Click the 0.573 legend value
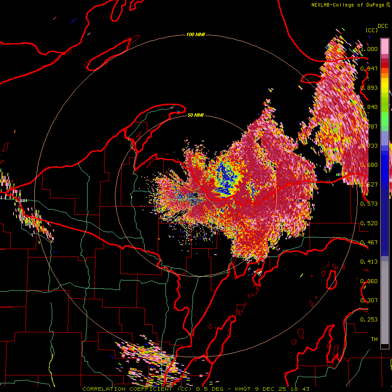This screenshot has width=392, height=392. pyautogui.click(x=369, y=204)
